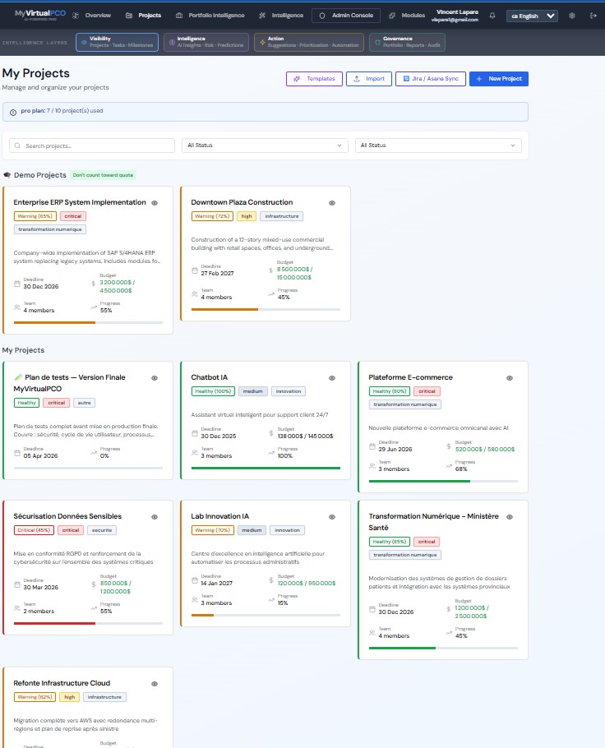The width and height of the screenshot is (605, 748).
Task: Click the Healthy (100%) badge
Action: [x=213, y=391]
